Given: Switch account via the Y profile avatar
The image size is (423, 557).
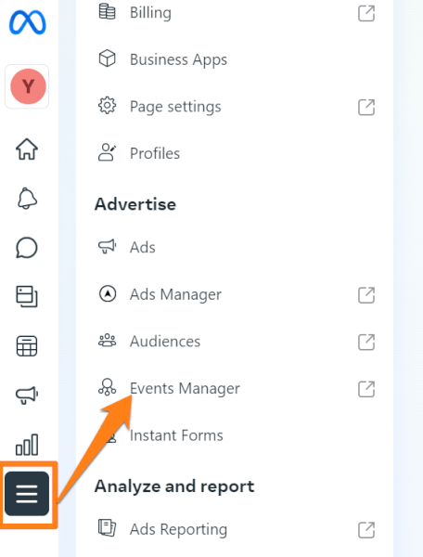Looking at the screenshot, I should pos(28,86).
